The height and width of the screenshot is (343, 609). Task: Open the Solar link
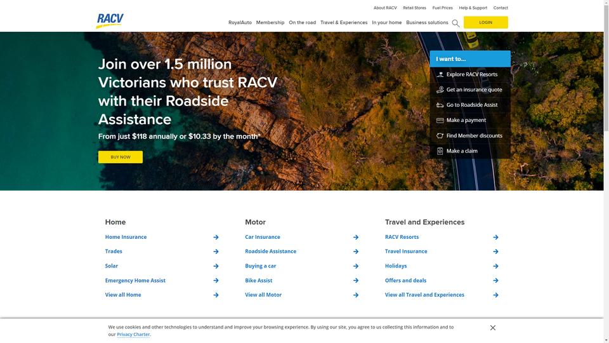point(112,266)
